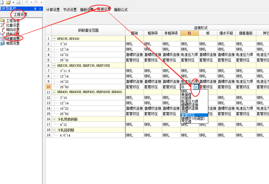Click the 基础 cell in row 19
The height and width of the screenshot is (184, 269).
pos(134,135)
